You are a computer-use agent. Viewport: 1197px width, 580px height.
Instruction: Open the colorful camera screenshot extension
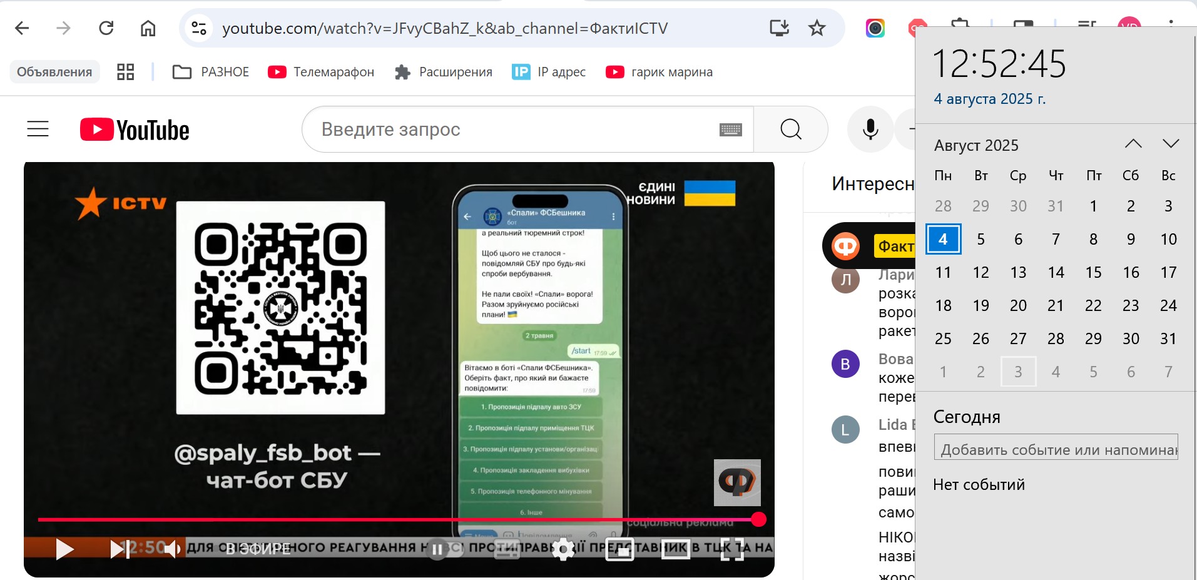875,28
